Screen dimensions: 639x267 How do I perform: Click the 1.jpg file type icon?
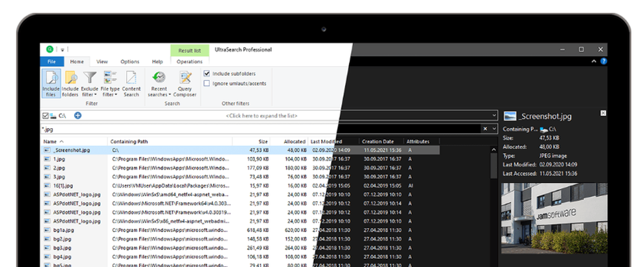tap(47, 159)
